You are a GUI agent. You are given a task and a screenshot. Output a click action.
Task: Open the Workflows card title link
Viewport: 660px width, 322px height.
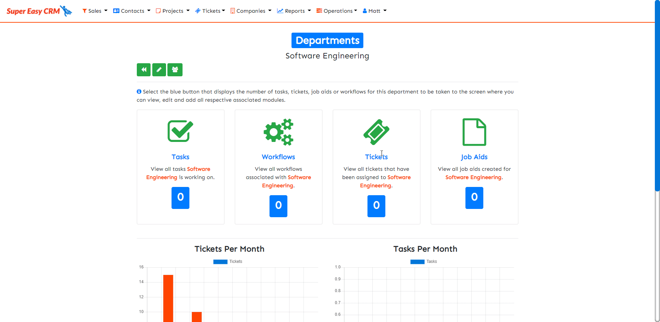pos(278,157)
